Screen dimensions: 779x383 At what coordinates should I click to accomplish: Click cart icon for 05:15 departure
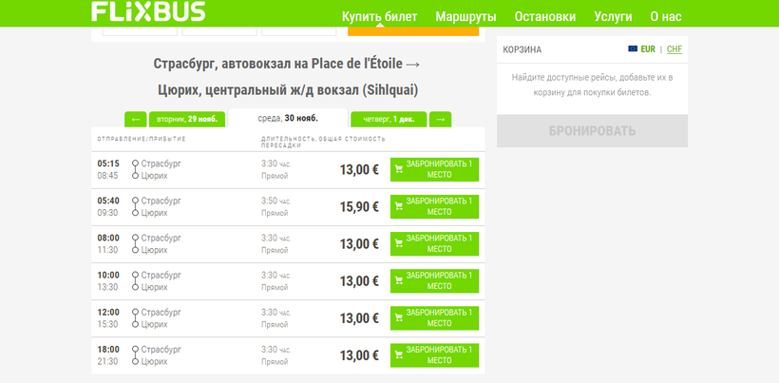coord(399,170)
